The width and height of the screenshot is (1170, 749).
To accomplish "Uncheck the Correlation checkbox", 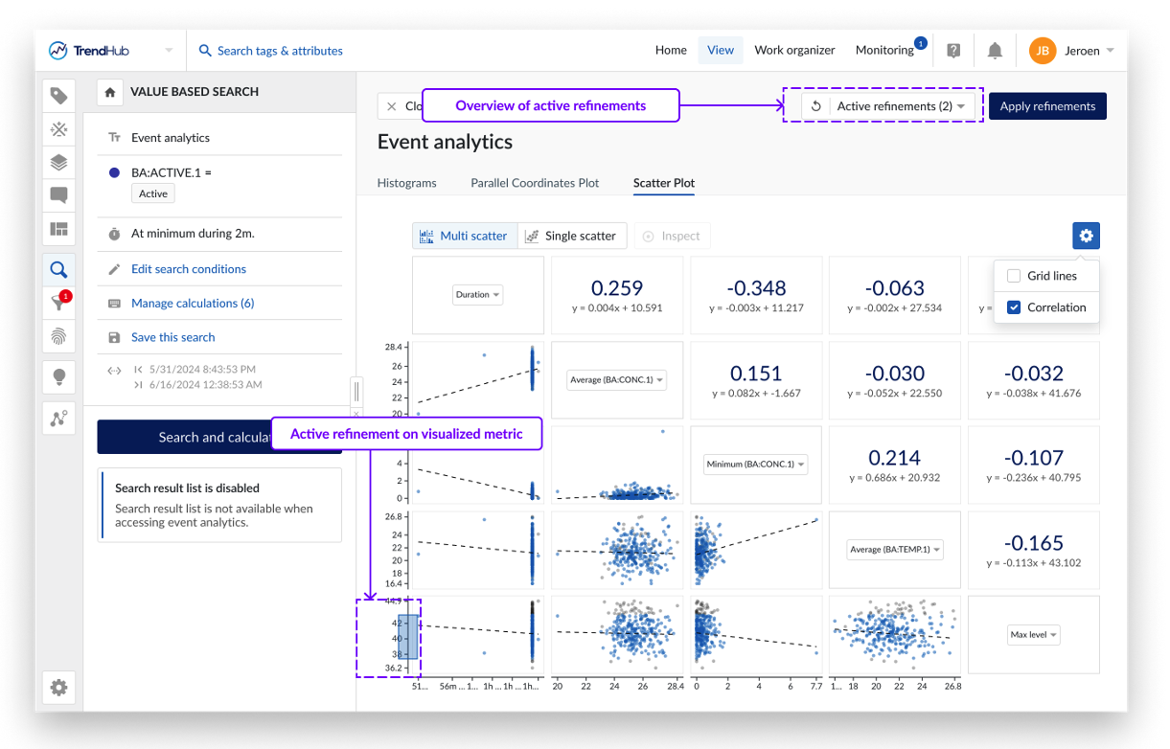I will point(1014,307).
